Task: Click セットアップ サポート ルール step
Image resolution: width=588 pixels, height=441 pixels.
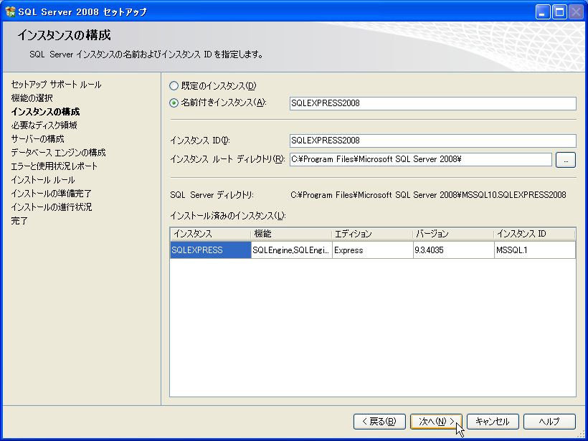Action: [56, 85]
